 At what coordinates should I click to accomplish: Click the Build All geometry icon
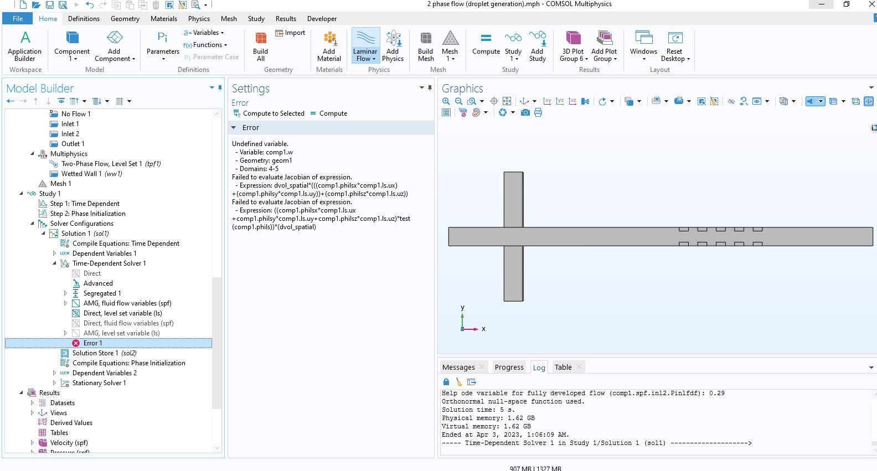click(260, 46)
